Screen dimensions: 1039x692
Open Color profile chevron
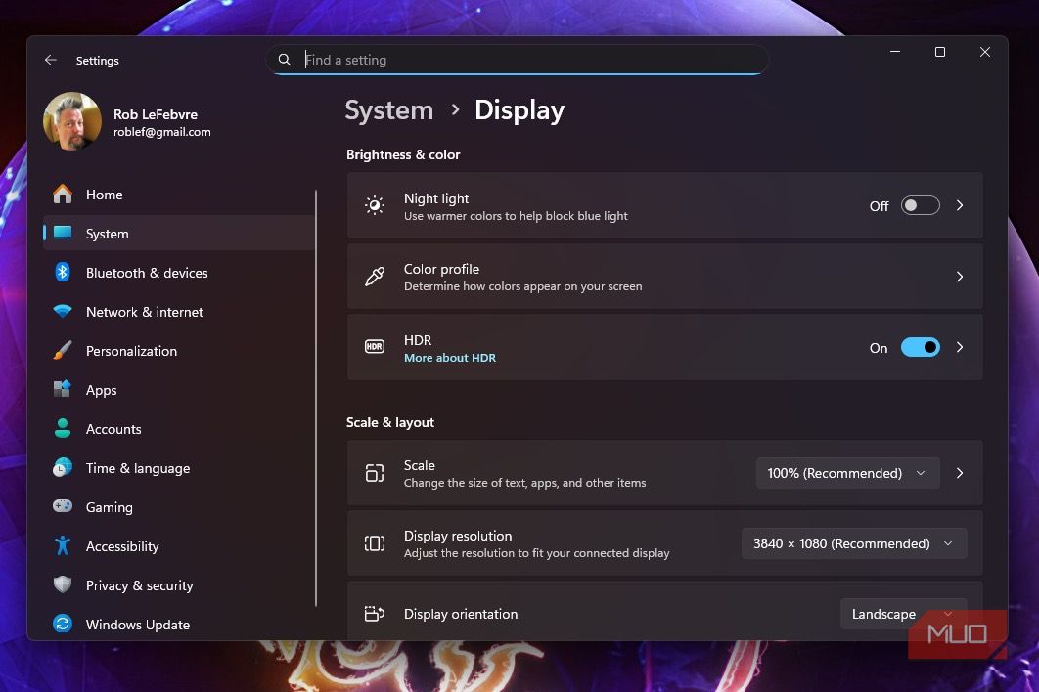(x=960, y=277)
